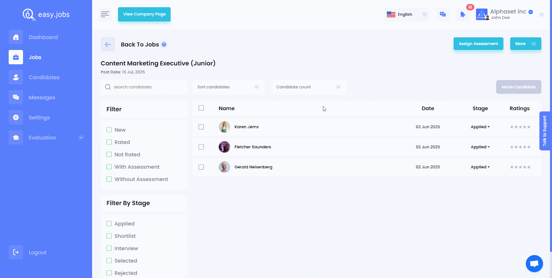Open Fletcher Saunders' Applied stage dropdown
The width and height of the screenshot is (552, 278).
[x=480, y=147]
